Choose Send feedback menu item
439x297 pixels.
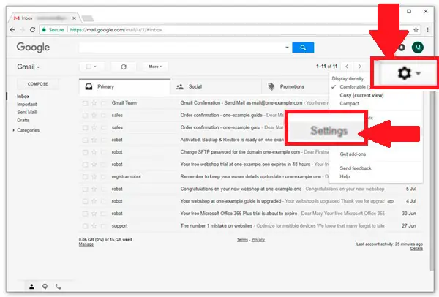click(x=356, y=168)
